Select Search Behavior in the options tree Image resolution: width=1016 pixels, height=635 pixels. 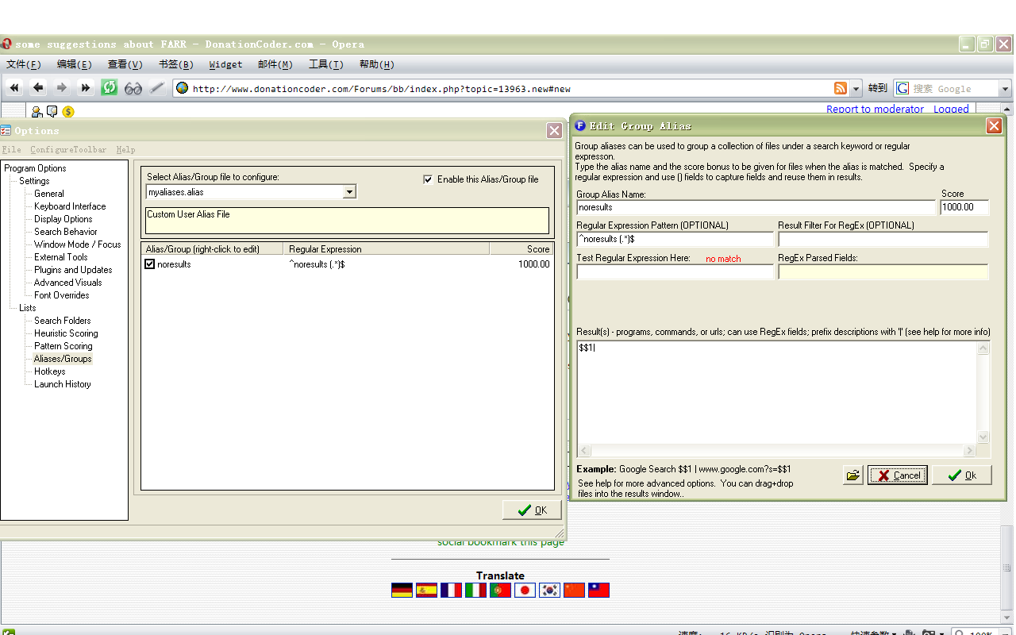[x=66, y=232]
